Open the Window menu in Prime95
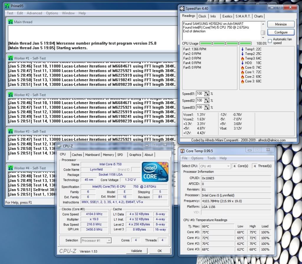 pos(68,13)
